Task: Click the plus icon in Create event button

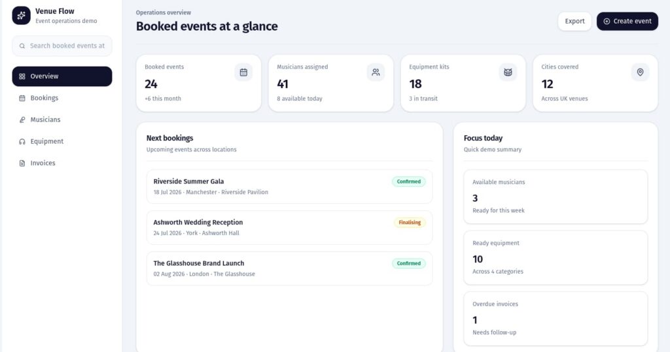Action: (607, 22)
